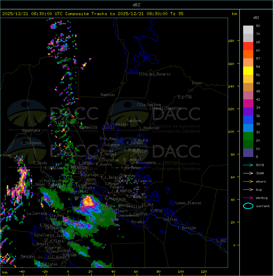Click the 'C_Guido' map label

[40, 163]
